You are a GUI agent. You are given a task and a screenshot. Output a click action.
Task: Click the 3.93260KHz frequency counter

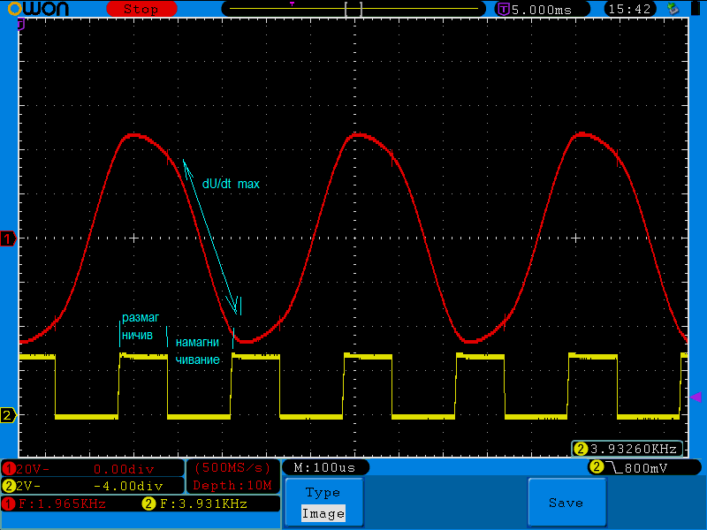tap(627, 449)
